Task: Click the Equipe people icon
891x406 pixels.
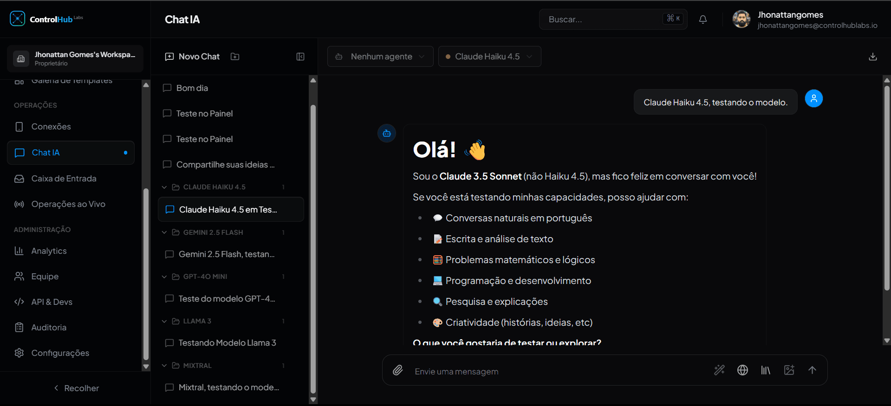Action: 19,277
